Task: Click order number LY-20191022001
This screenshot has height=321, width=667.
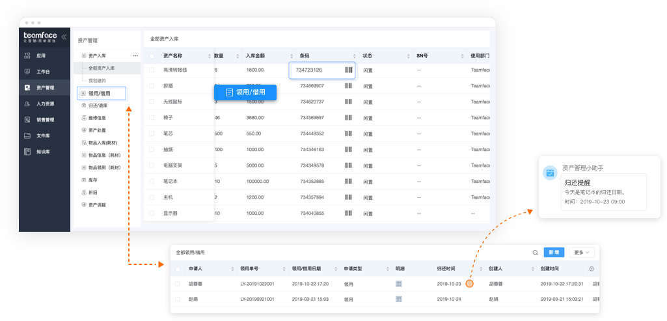Action: (x=257, y=283)
